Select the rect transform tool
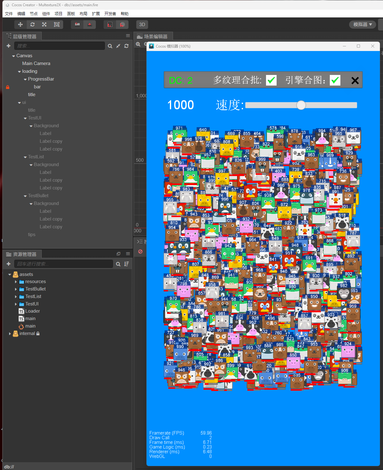The width and height of the screenshot is (383, 470). click(x=57, y=25)
